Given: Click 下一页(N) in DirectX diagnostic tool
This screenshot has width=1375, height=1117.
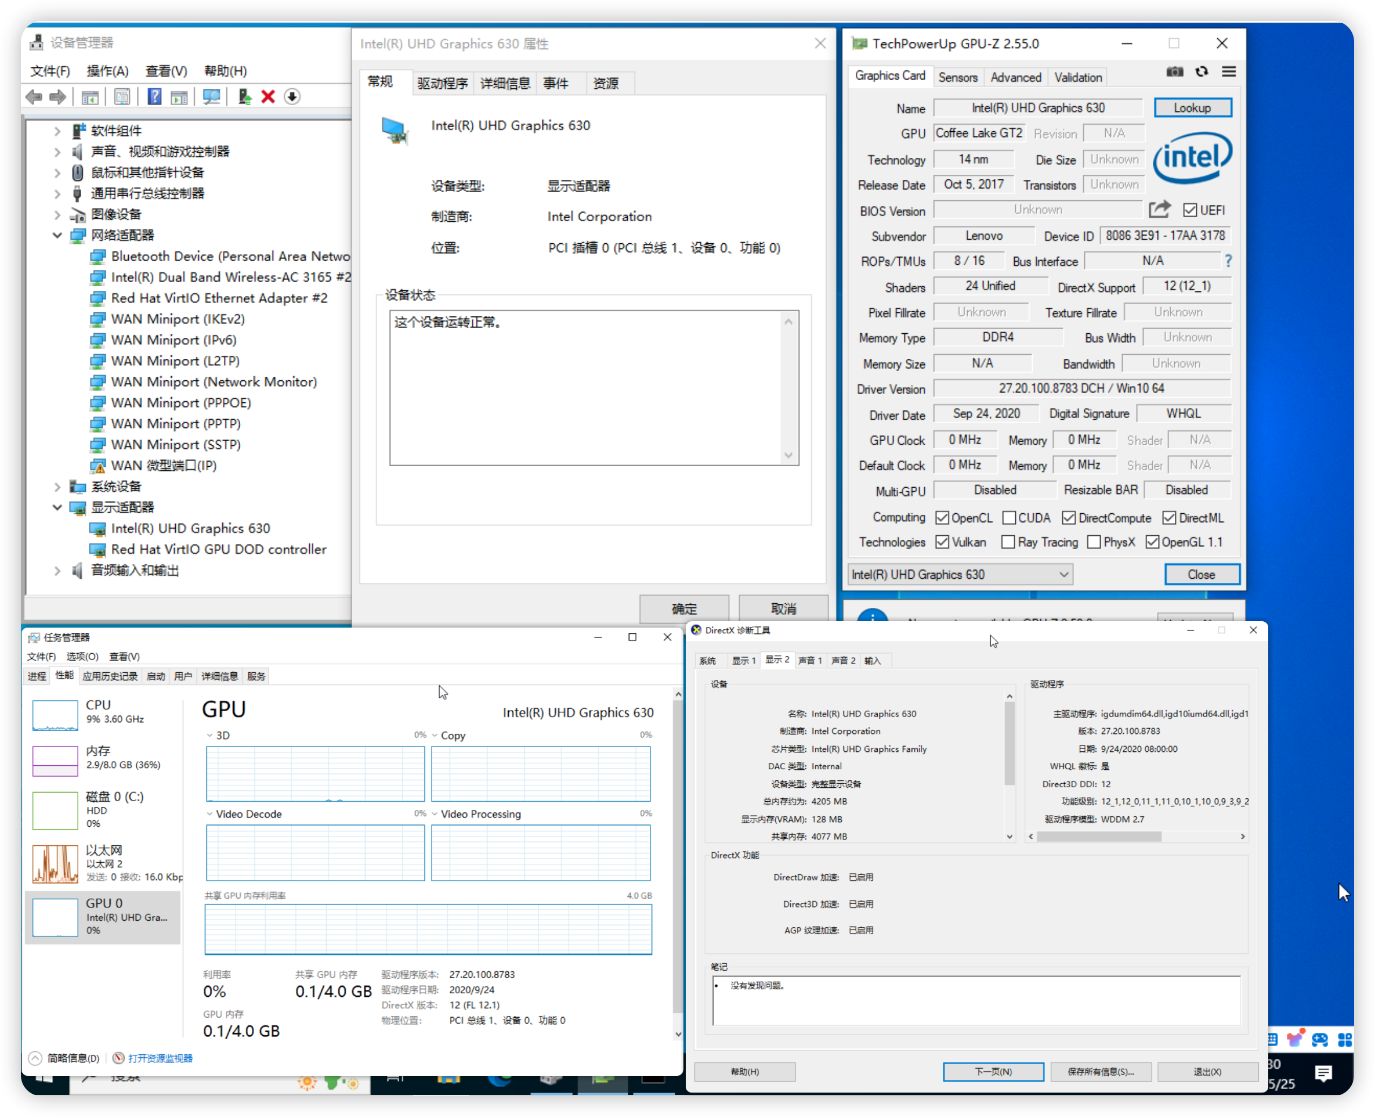Looking at the screenshot, I should (993, 1072).
